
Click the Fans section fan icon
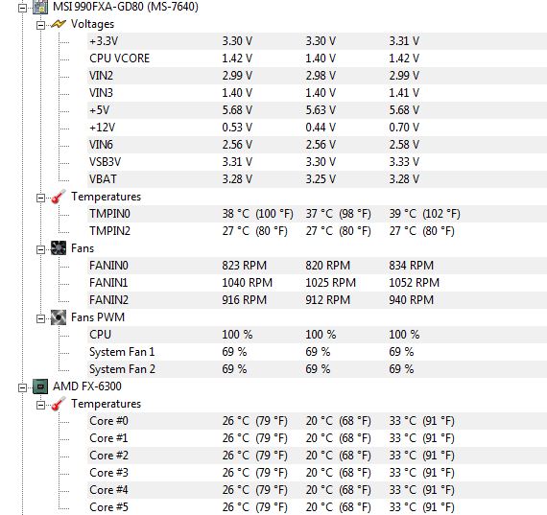pyautogui.click(x=59, y=248)
